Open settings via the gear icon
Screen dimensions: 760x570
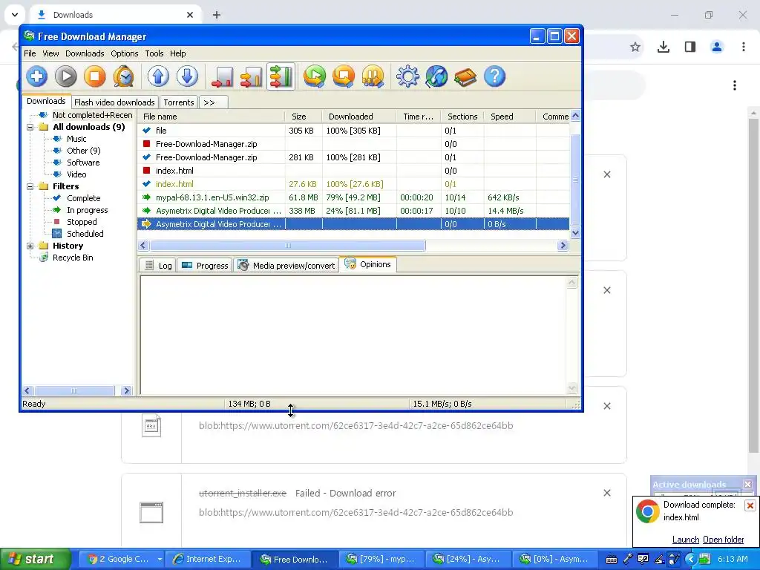tap(407, 76)
